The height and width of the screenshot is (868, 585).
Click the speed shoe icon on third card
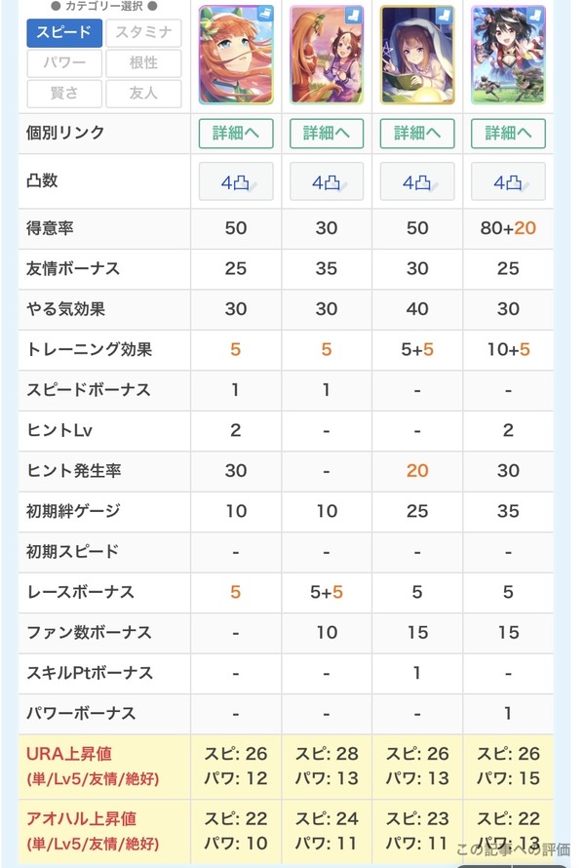click(x=446, y=14)
